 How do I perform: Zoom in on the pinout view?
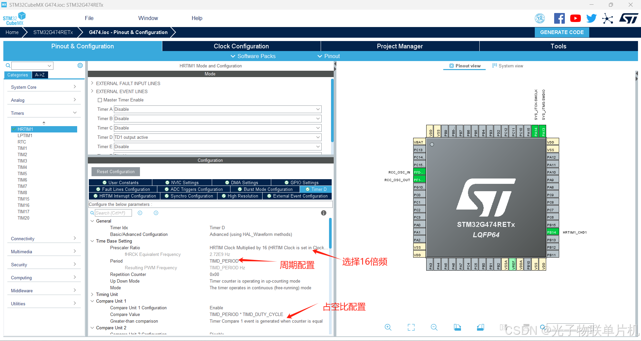click(388, 327)
